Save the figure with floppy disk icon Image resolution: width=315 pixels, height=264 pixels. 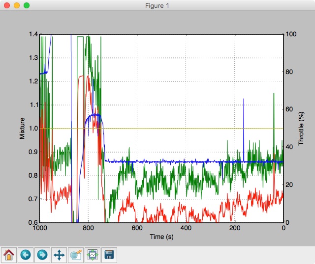click(109, 255)
